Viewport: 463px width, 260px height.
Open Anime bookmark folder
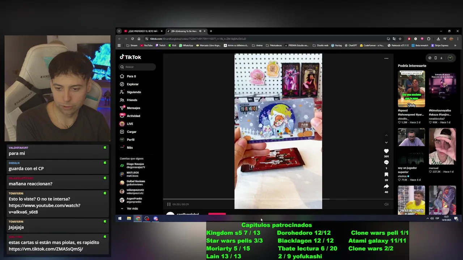[257, 45]
